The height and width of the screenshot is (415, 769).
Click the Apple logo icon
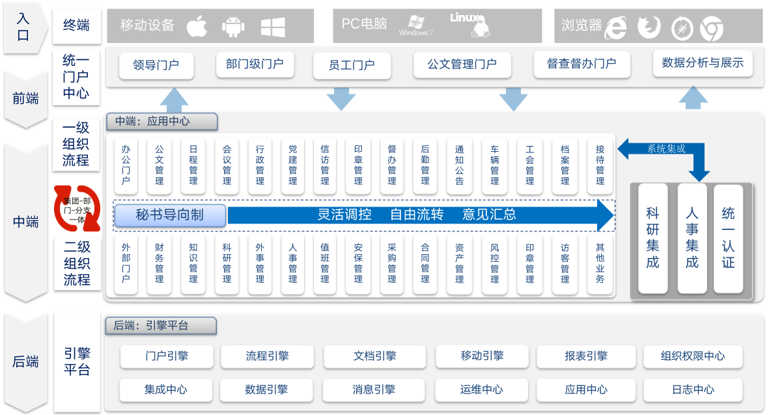coord(197,26)
